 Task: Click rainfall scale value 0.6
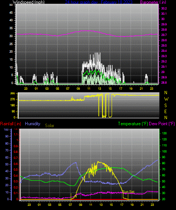tap(16, 164)
